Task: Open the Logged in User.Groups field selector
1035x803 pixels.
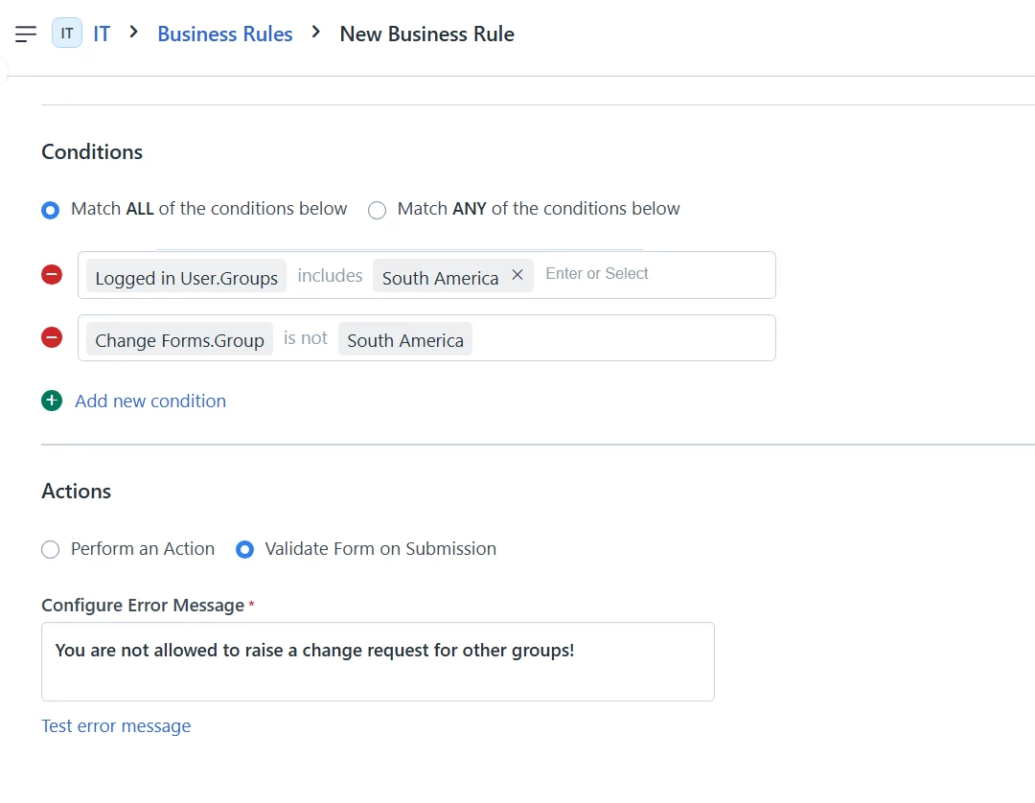Action: click(x=186, y=278)
